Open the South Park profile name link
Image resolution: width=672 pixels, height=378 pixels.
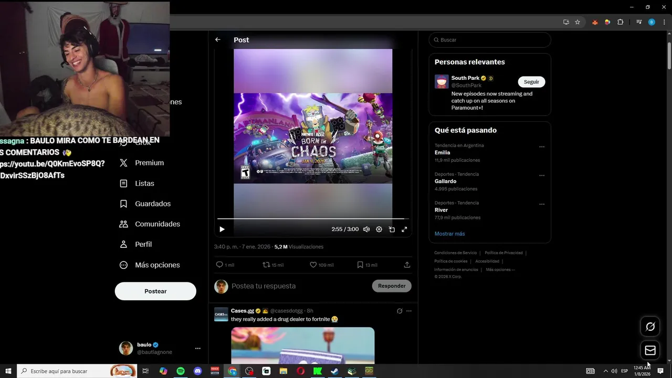tap(465, 78)
